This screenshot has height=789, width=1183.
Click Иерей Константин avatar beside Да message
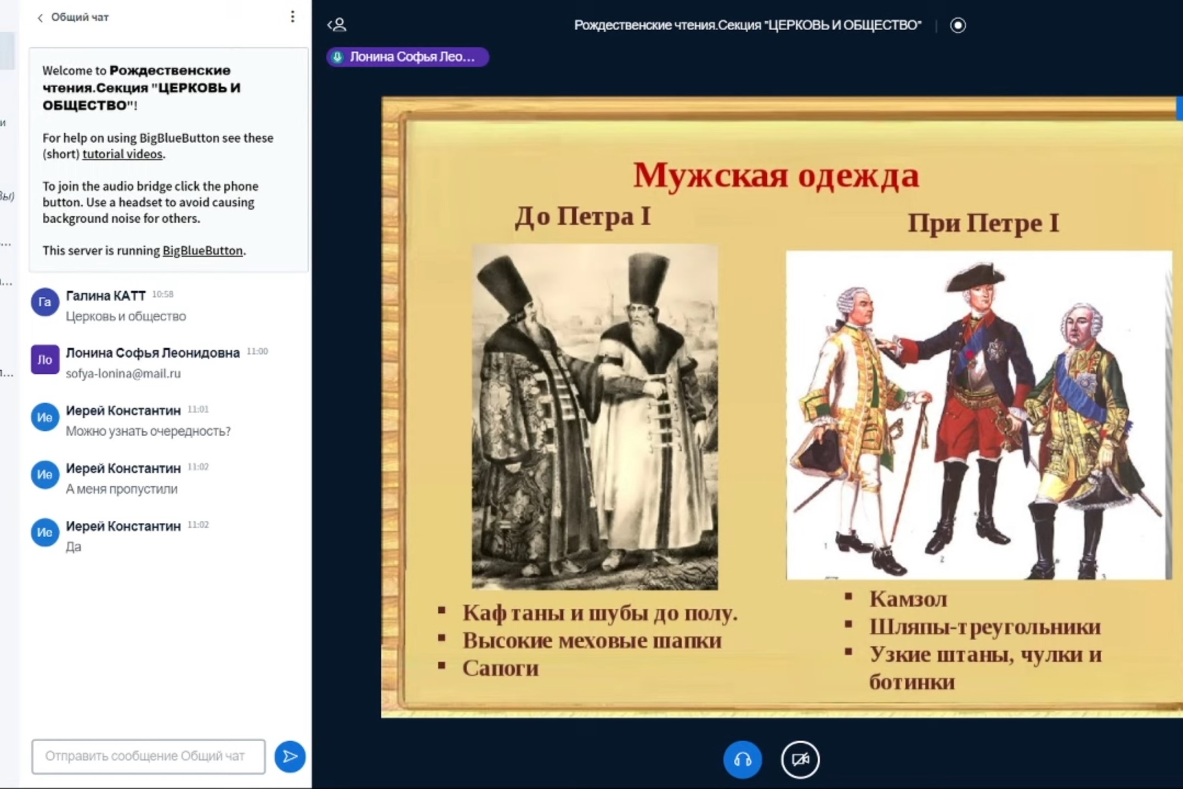(45, 533)
